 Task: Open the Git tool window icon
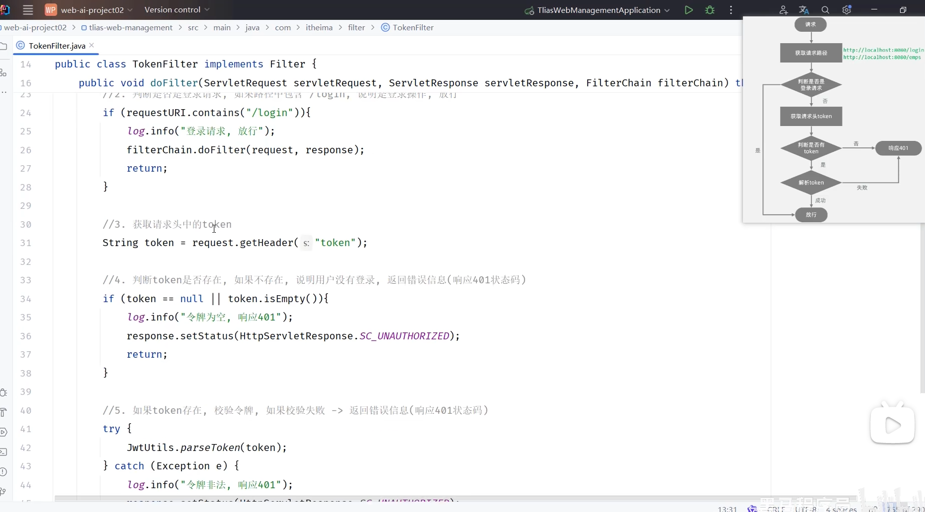pyautogui.click(x=3, y=492)
